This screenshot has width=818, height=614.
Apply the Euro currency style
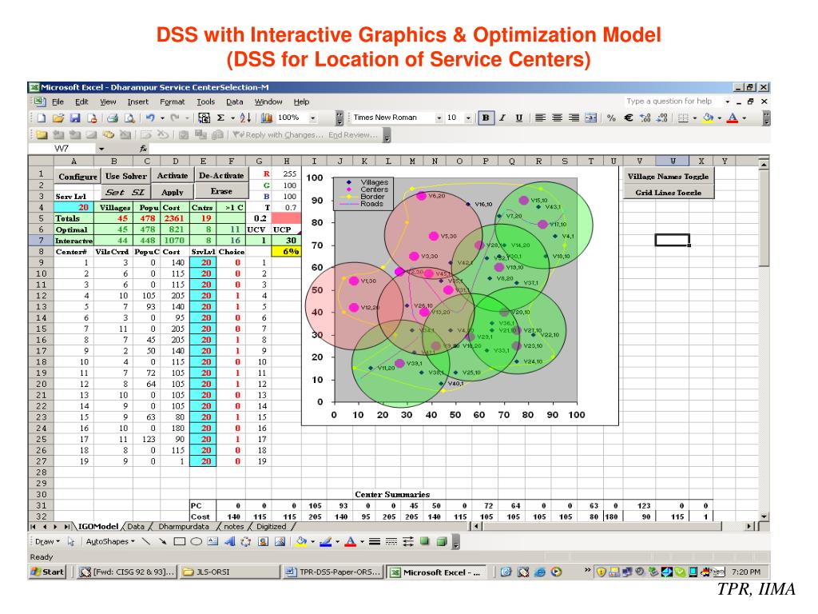point(629,118)
